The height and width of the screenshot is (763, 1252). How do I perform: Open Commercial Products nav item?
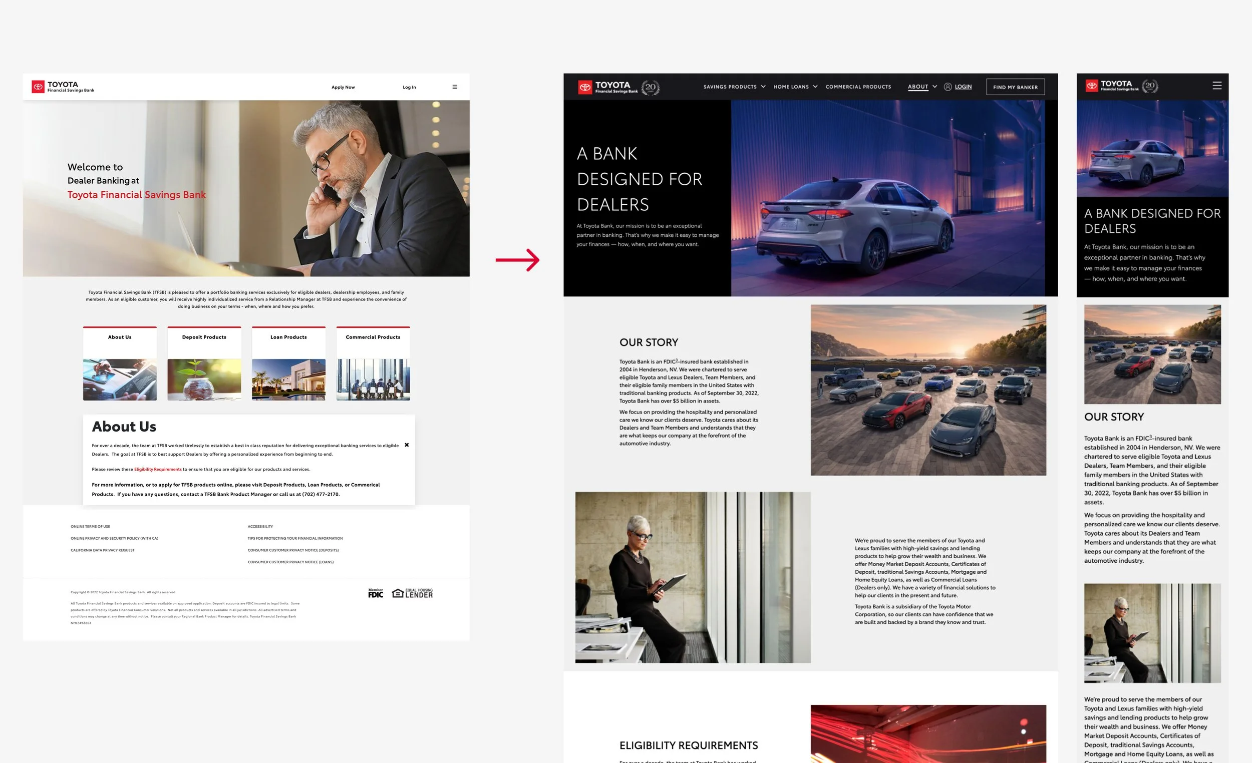858,87
